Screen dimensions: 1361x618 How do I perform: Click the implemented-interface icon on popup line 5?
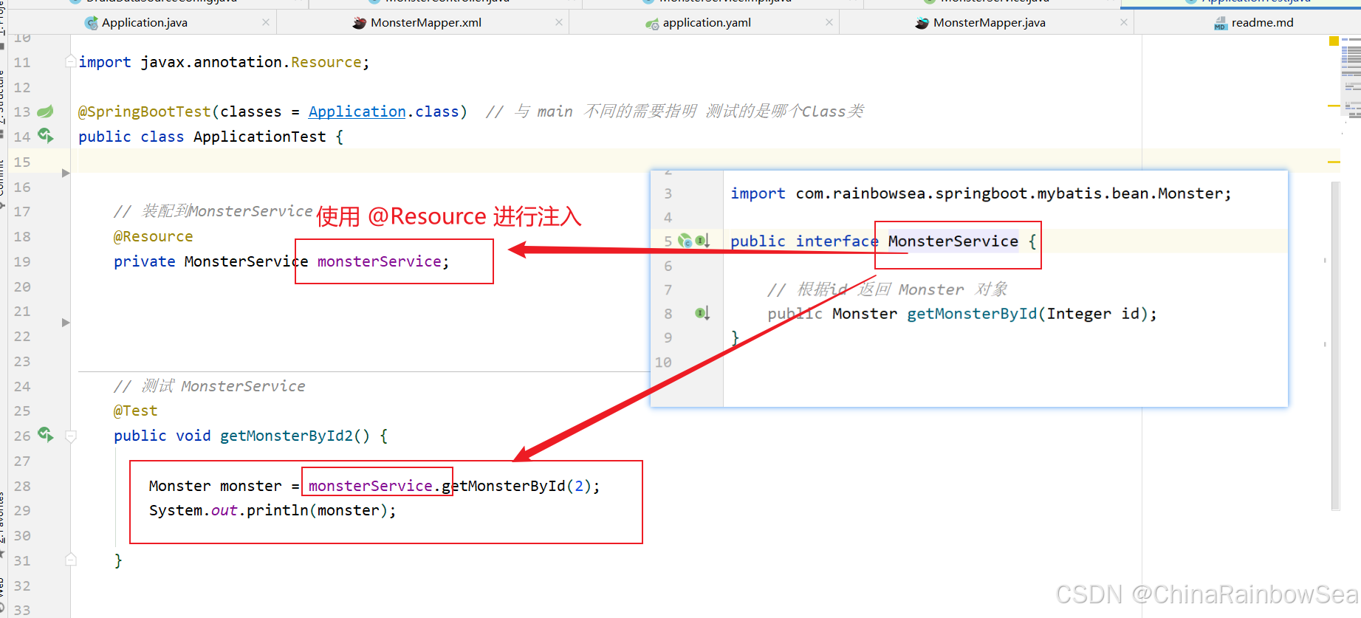702,240
